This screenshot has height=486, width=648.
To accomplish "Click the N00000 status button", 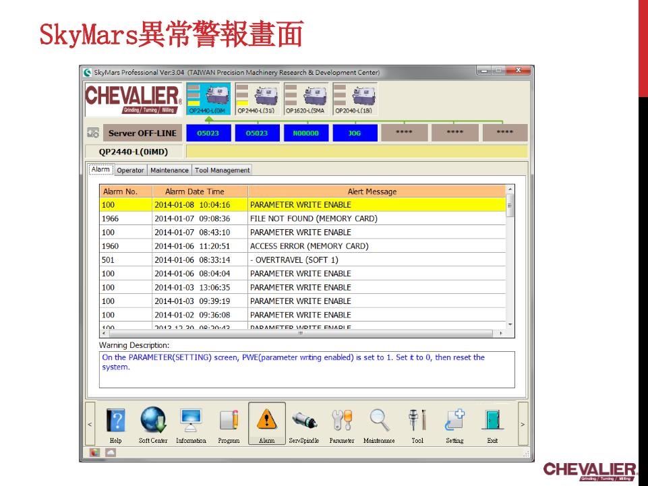I will pos(305,133).
